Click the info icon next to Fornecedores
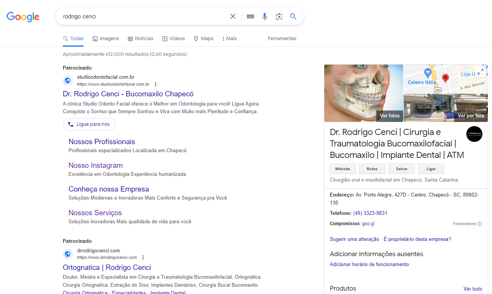This screenshot has width=492, height=294. pyautogui.click(x=479, y=224)
